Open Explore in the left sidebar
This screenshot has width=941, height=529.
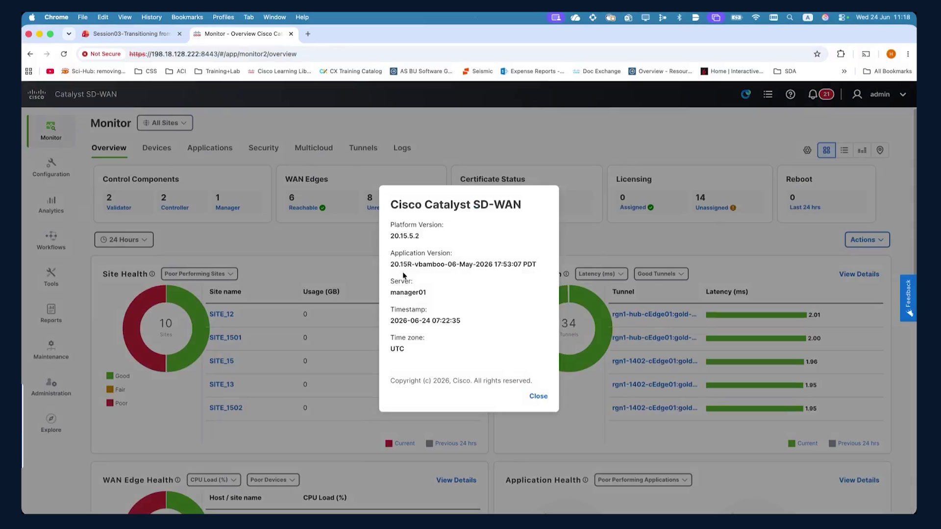51,423
